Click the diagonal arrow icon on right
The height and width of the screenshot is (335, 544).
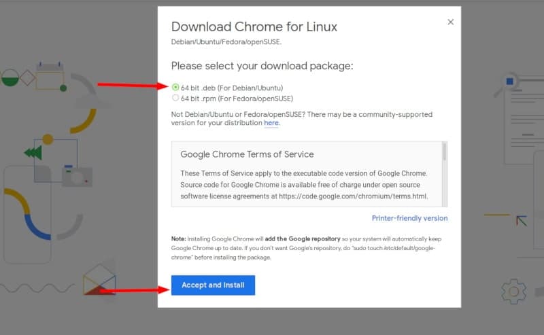tap(522, 221)
